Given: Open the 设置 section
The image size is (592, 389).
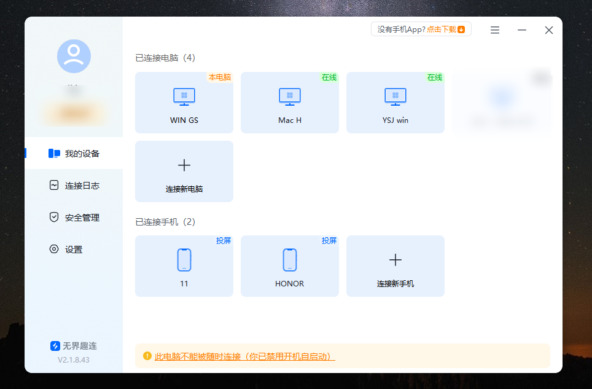Looking at the screenshot, I should click(73, 249).
